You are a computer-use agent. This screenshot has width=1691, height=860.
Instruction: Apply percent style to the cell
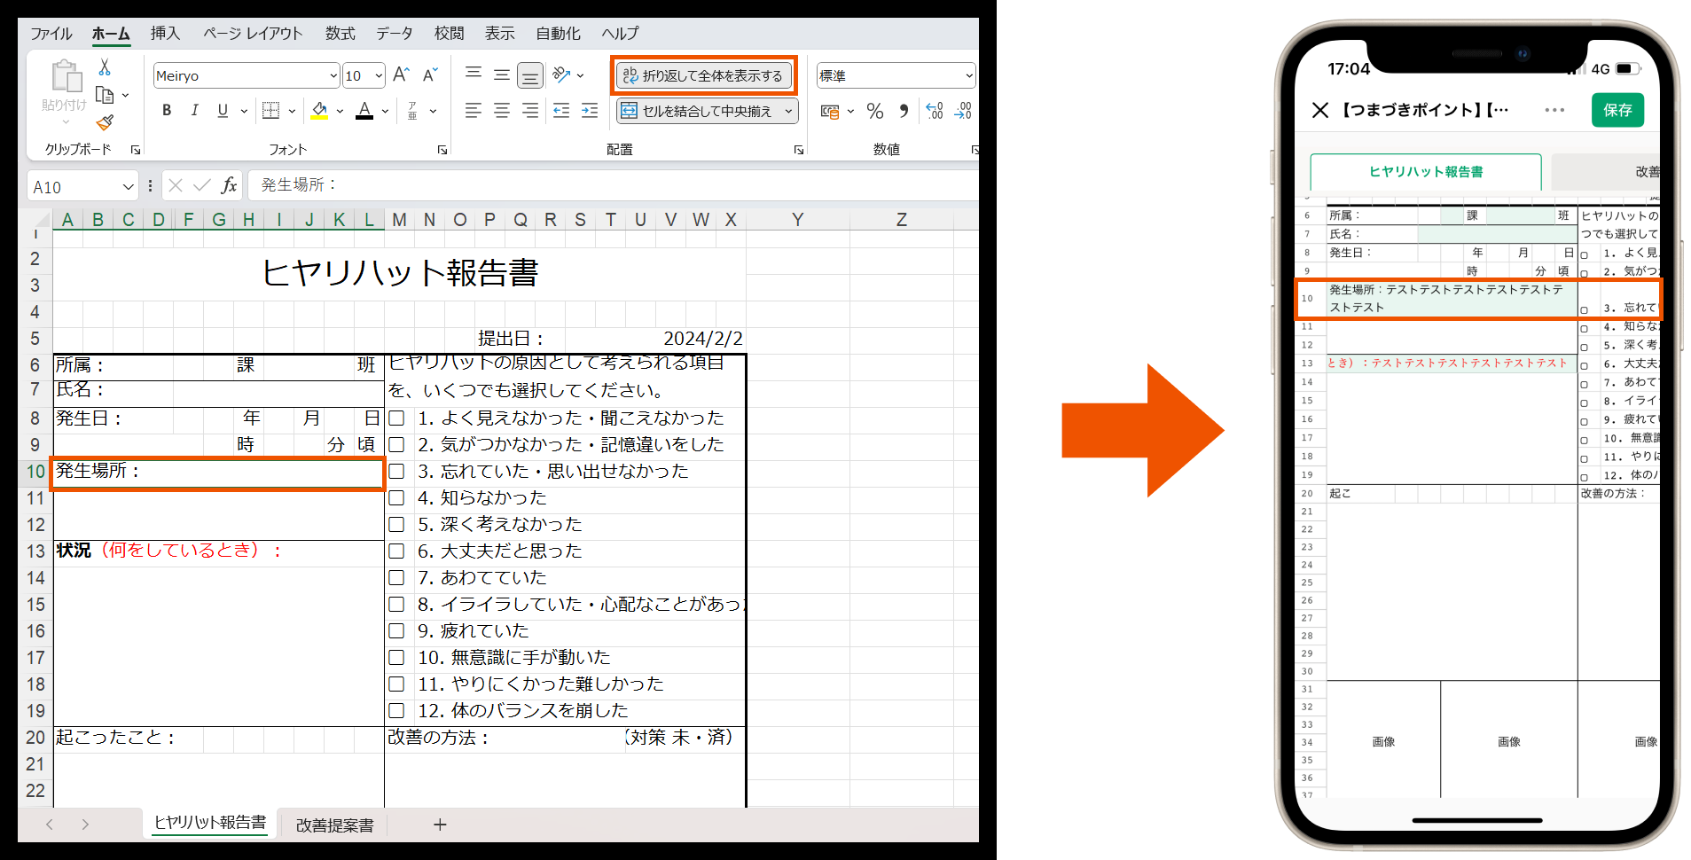[874, 110]
